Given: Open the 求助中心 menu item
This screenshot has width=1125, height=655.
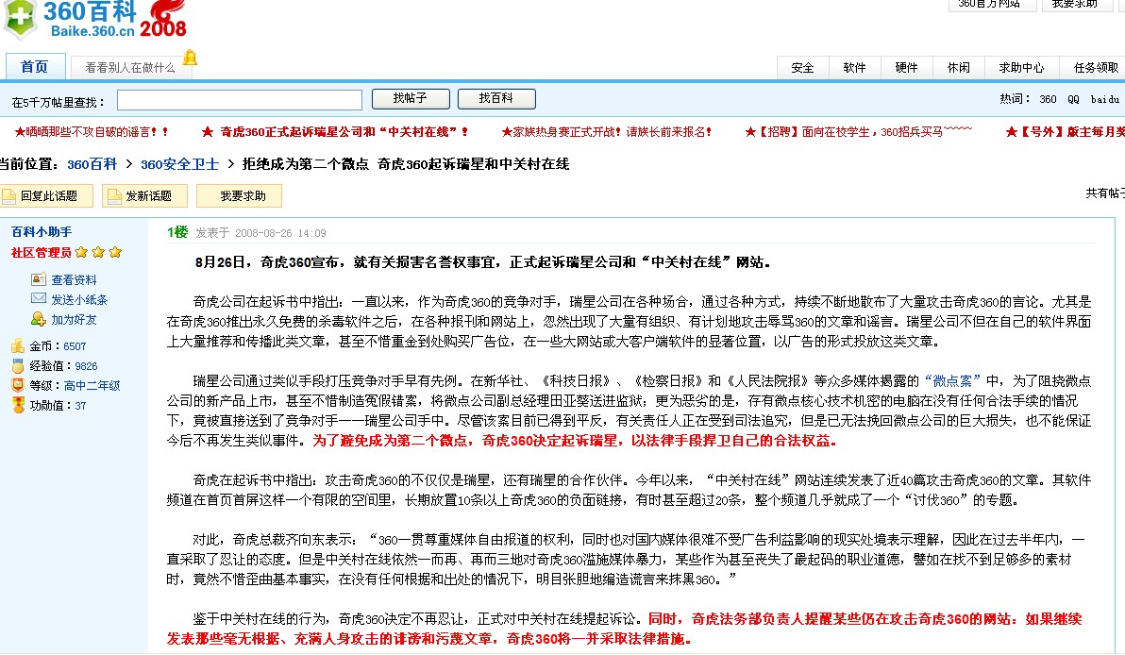Looking at the screenshot, I should click(x=1022, y=67).
